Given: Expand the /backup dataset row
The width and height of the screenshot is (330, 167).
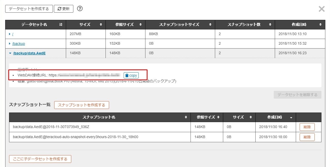Looking at the screenshot, I should click(x=10, y=44).
